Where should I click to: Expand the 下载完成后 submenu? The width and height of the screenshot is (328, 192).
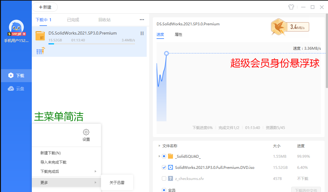pyautogui.click(x=66, y=172)
